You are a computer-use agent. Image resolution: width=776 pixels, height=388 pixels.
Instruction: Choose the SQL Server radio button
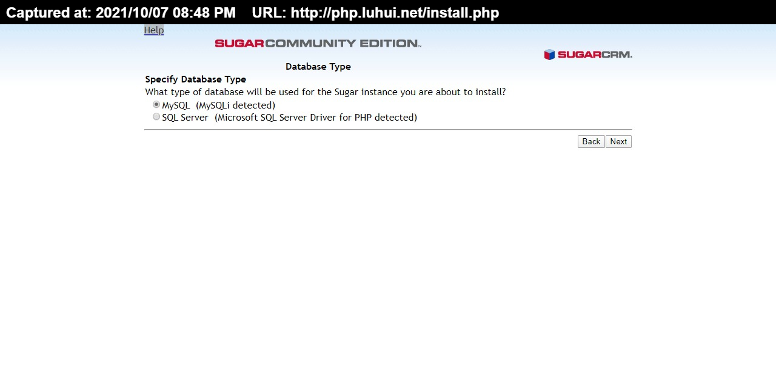[x=156, y=116]
